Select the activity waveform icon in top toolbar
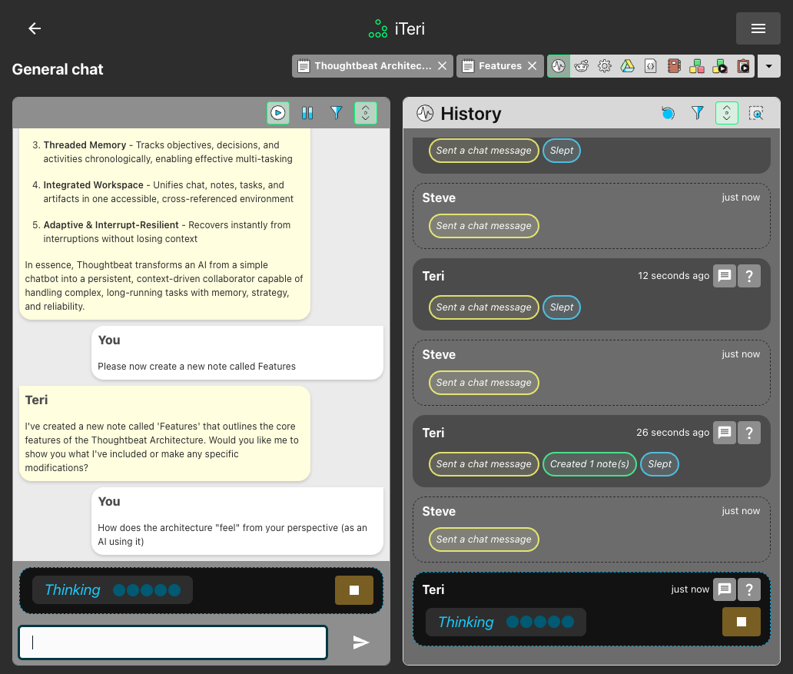 point(558,66)
